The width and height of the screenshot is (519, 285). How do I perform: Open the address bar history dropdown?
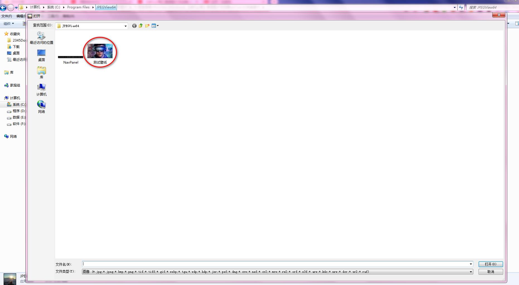(455, 8)
